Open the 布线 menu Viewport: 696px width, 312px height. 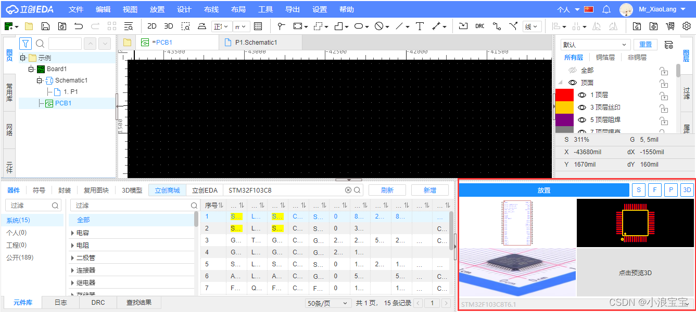211,9
